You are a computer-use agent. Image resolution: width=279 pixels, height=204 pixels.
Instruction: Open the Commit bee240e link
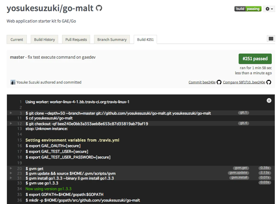click(202, 82)
